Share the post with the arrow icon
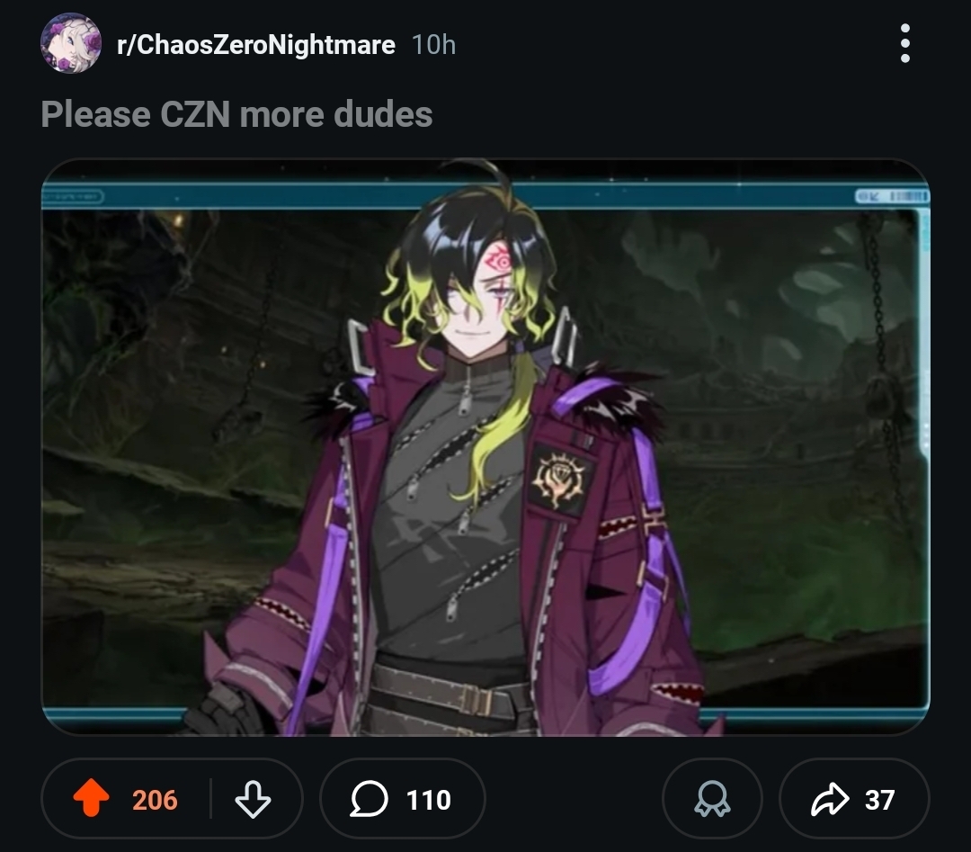This screenshot has width=971, height=852. coord(830,799)
